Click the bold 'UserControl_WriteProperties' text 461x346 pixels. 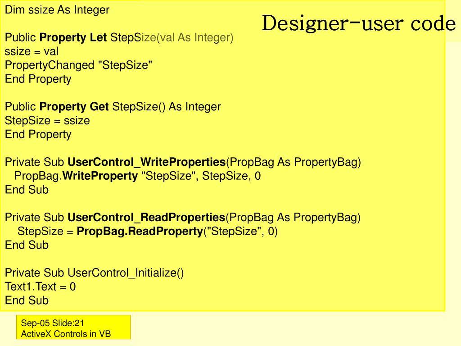[x=146, y=162]
